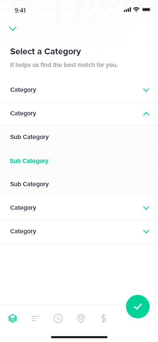Image resolution: width=158 pixels, height=342 pixels.
Task: Open the location pin icon in bottom bar
Action: [x=81, y=318]
